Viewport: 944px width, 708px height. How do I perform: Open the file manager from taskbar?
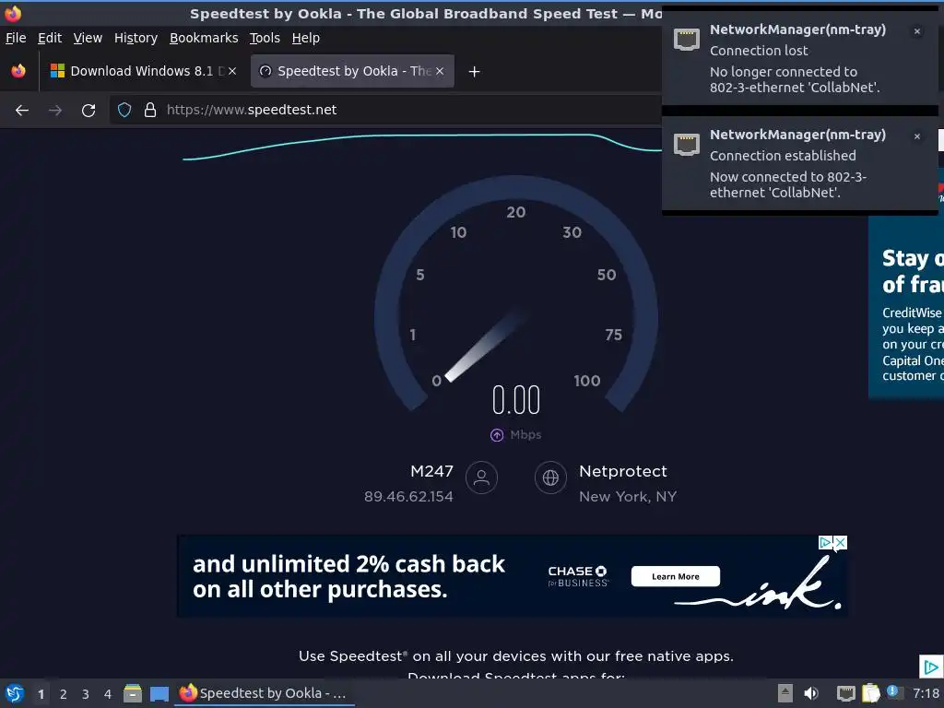click(133, 693)
